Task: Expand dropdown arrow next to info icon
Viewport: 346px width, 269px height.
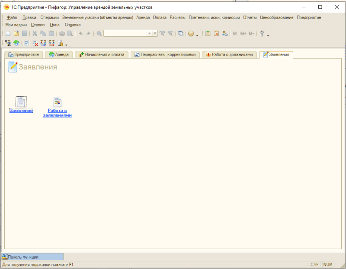Action: 197,34
